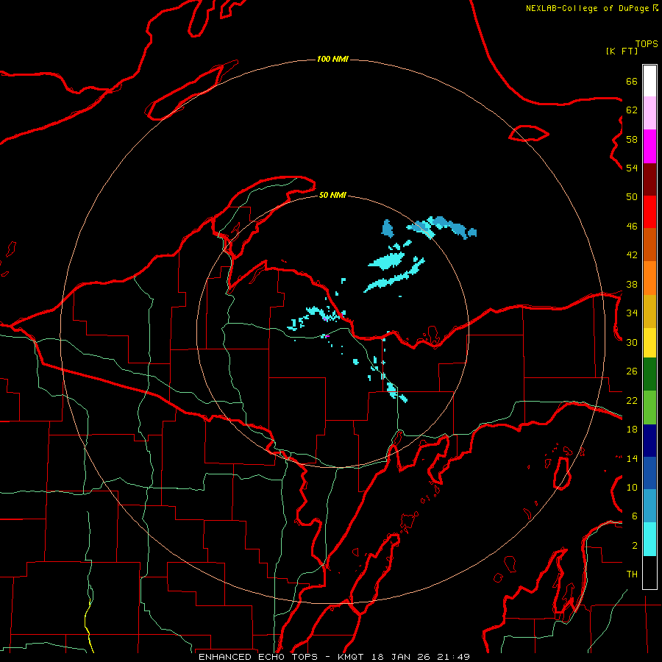Select the medium blue legend swatch
Screen dimensions: 662x662
click(x=649, y=473)
